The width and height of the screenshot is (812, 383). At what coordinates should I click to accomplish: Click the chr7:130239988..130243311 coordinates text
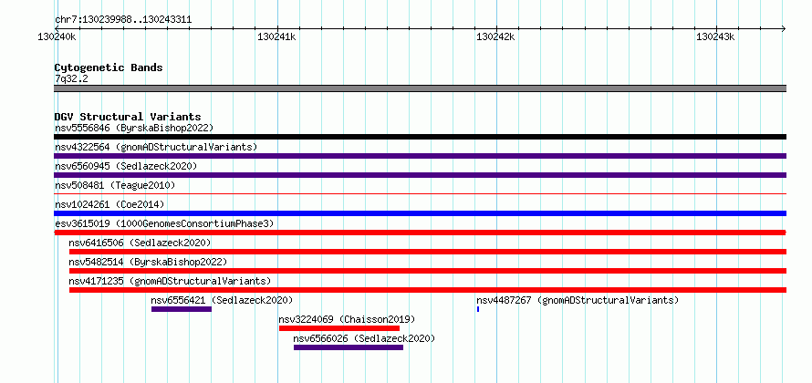coord(123,20)
